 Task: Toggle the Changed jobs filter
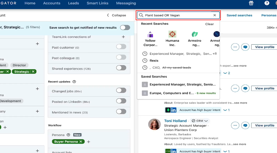121,90
